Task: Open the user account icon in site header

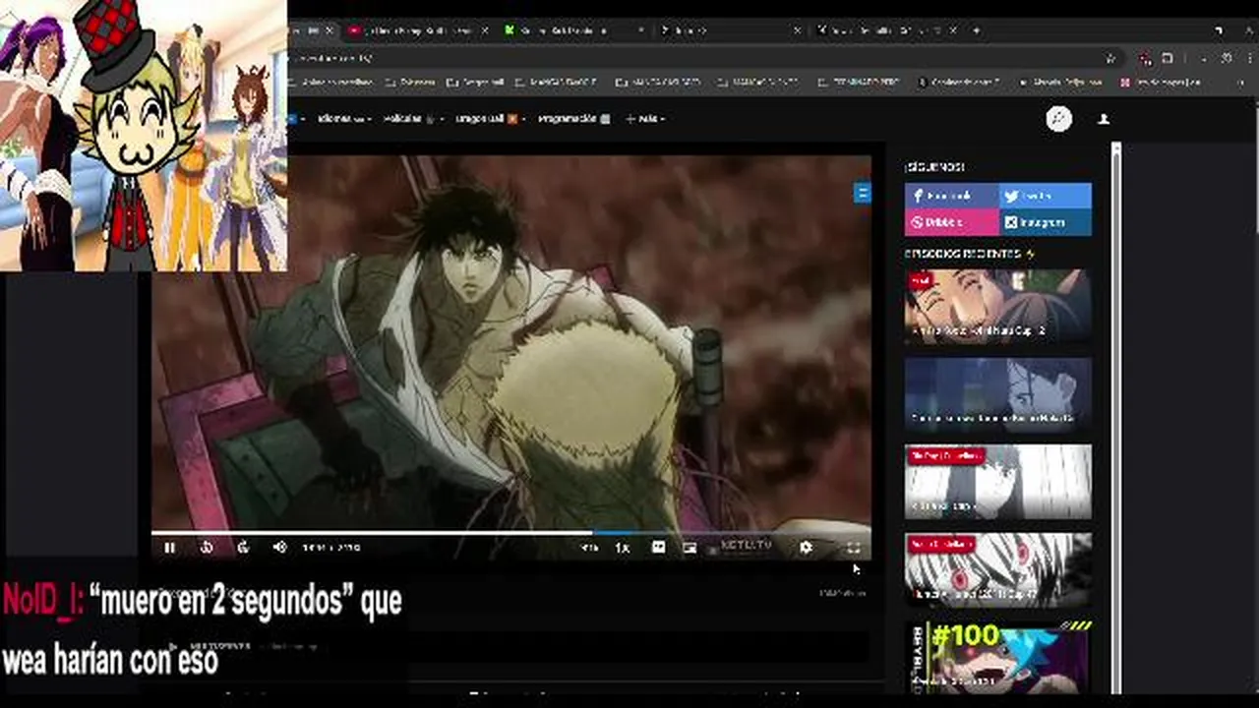Action: (x=1104, y=119)
